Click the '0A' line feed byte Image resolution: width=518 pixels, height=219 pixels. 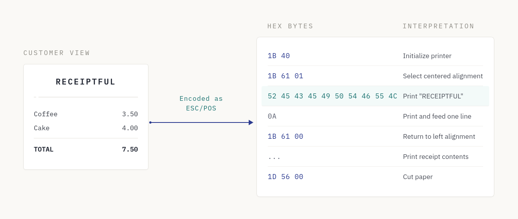point(272,116)
